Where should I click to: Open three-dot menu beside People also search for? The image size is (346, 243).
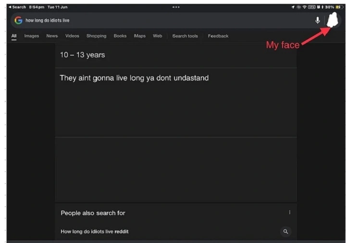(x=289, y=212)
